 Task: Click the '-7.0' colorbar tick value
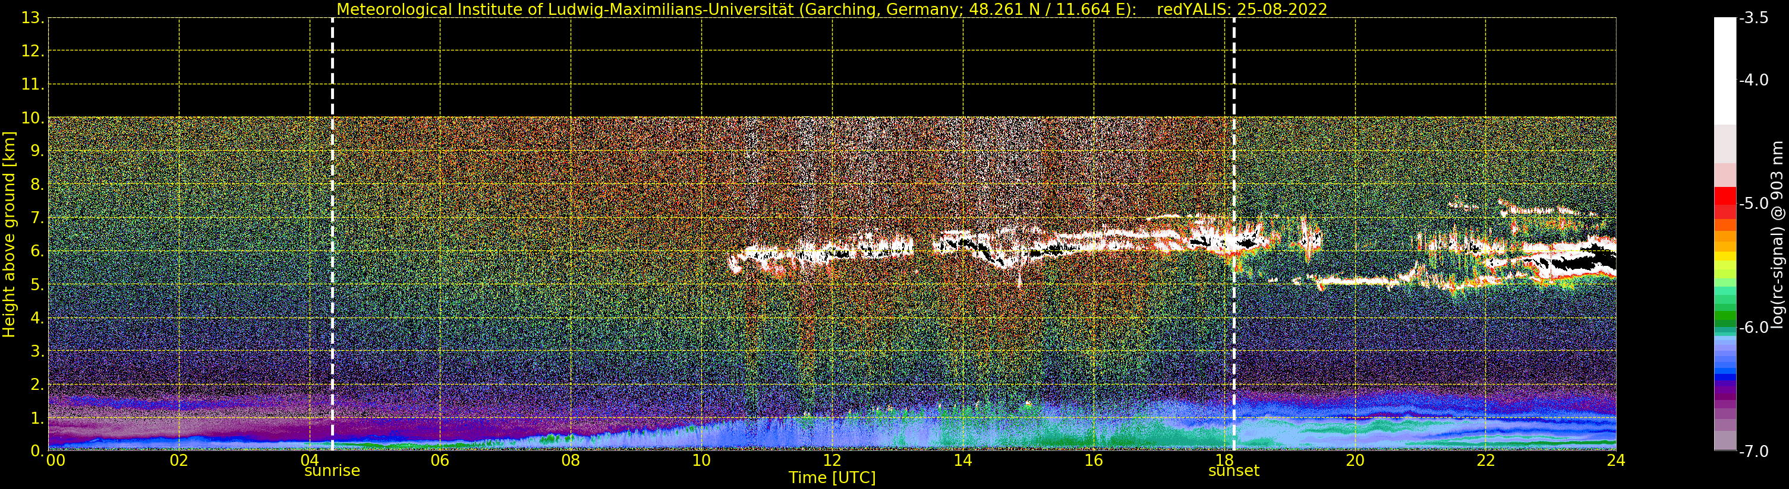[1755, 452]
